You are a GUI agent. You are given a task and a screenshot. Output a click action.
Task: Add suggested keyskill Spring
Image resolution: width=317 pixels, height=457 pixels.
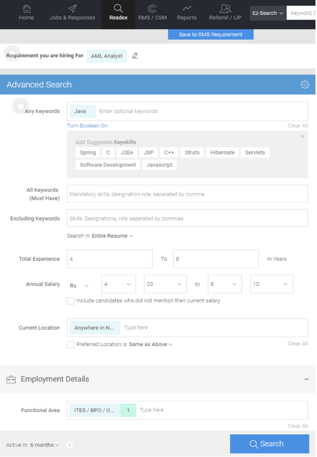(x=87, y=152)
